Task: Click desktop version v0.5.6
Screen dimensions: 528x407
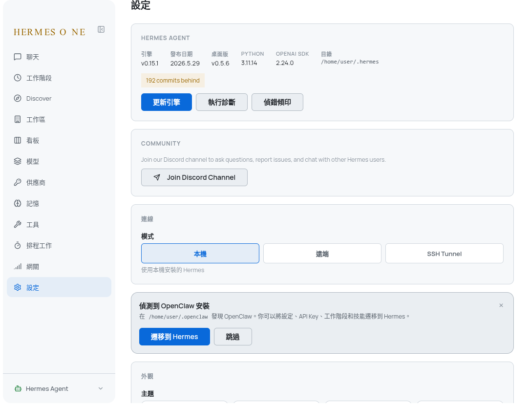Action: (220, 64)
